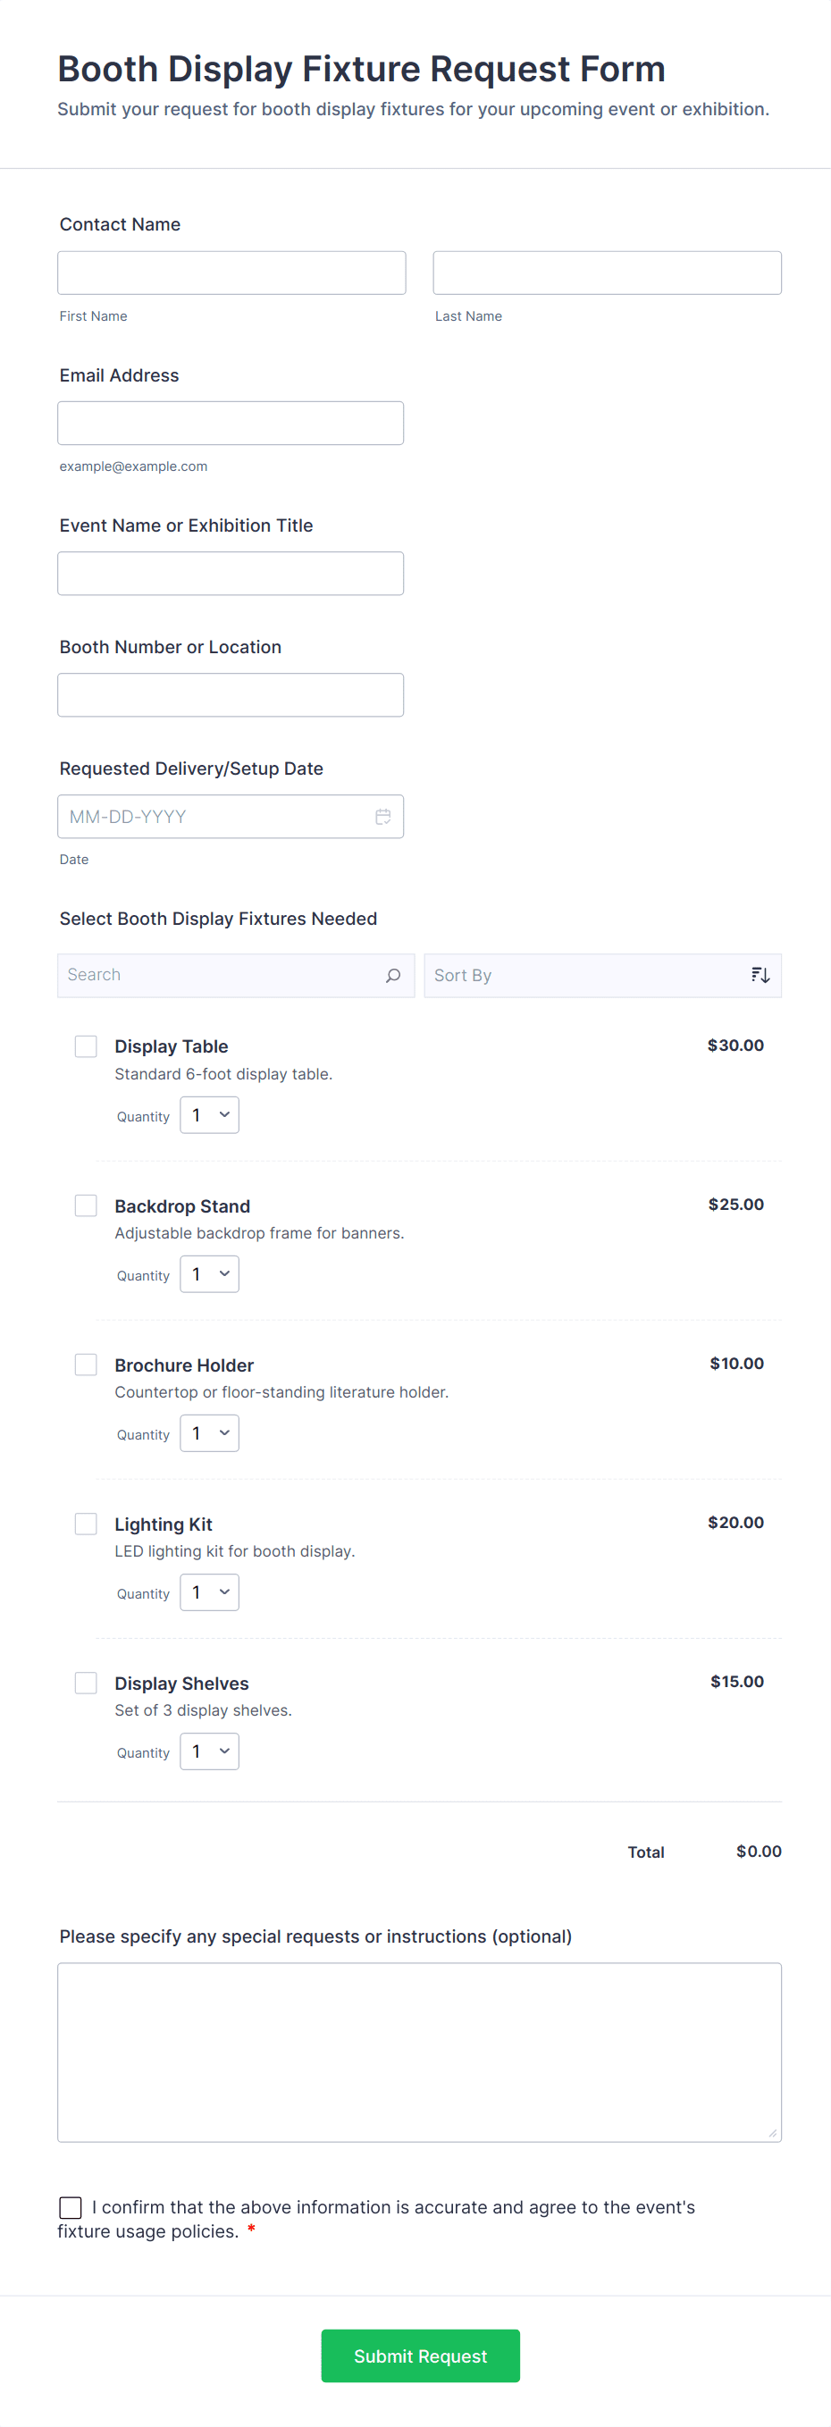The width and height of the screenshot is (831, 2427).
Task: Click the Submit Request button
Action: click(420, 2356)
